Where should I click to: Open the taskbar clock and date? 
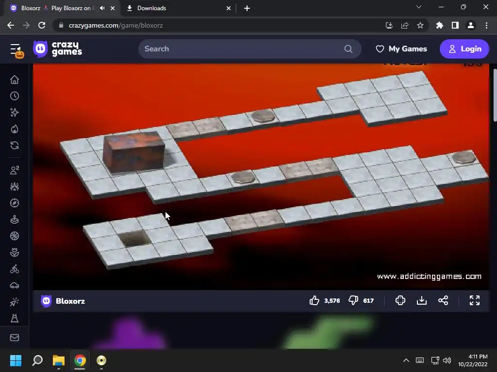coord(473,360)
